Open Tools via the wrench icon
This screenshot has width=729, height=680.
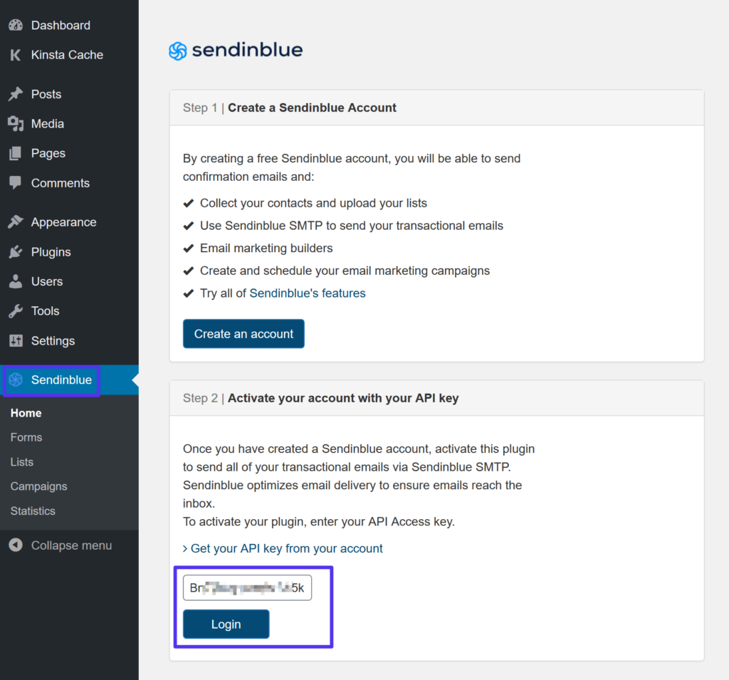[16, 310]
